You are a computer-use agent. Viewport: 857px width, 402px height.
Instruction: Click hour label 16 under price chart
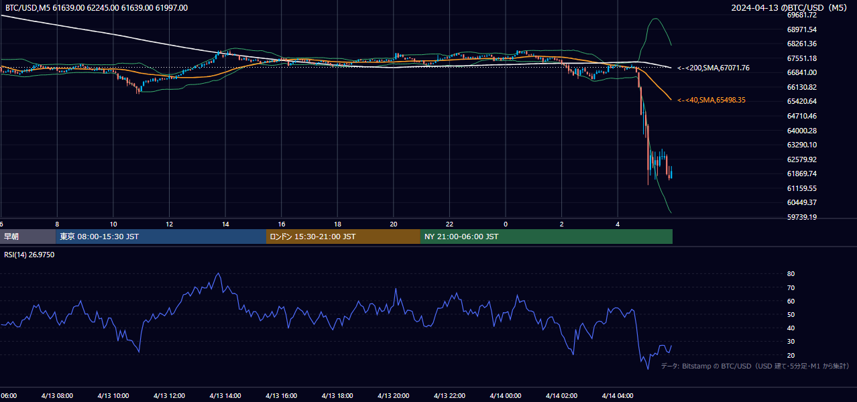coord(282,224)
